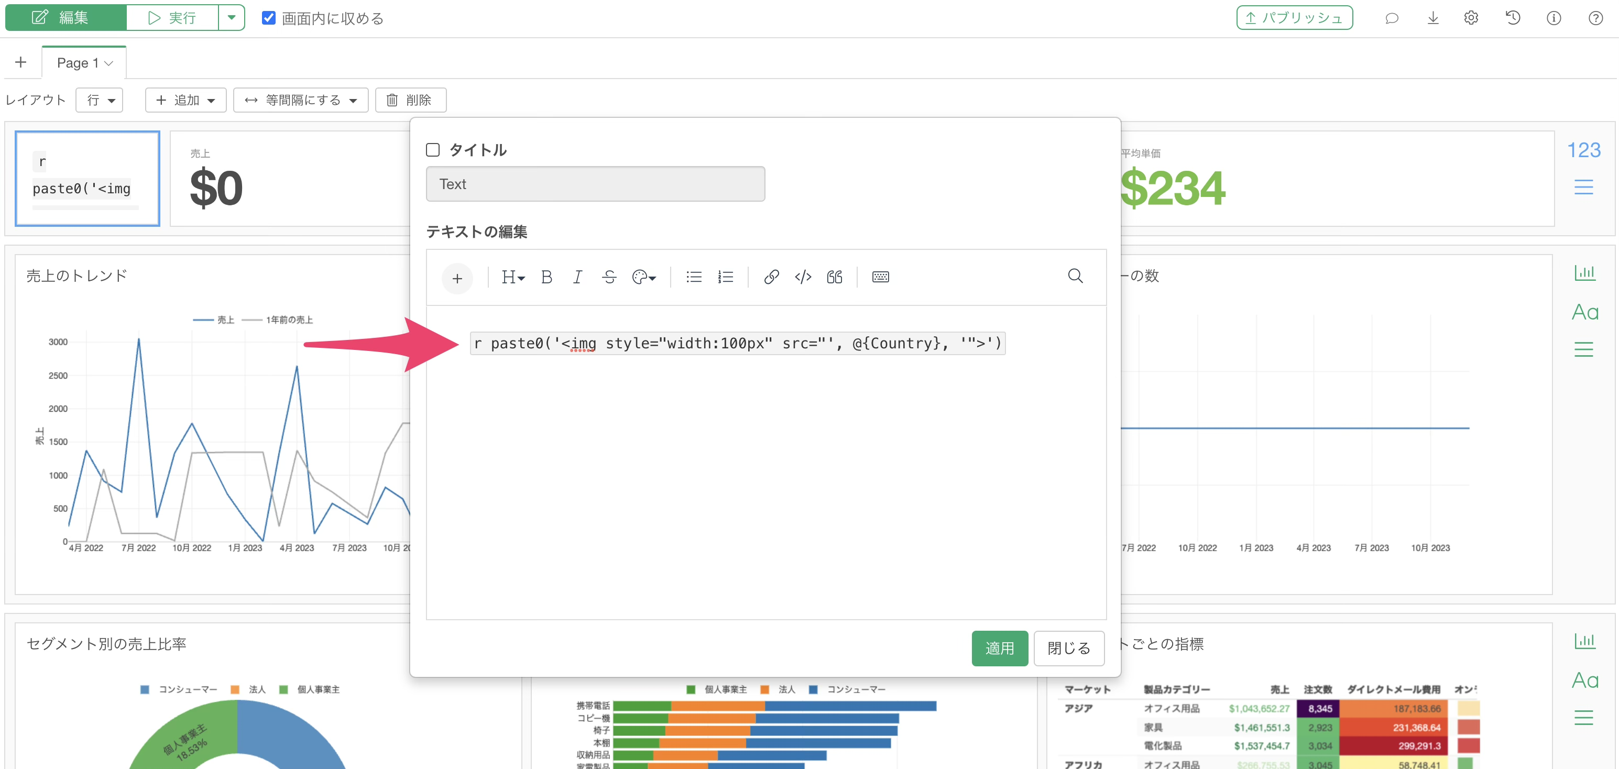
Task: Enable the タイトル checkbox
Action: point(432,149)
